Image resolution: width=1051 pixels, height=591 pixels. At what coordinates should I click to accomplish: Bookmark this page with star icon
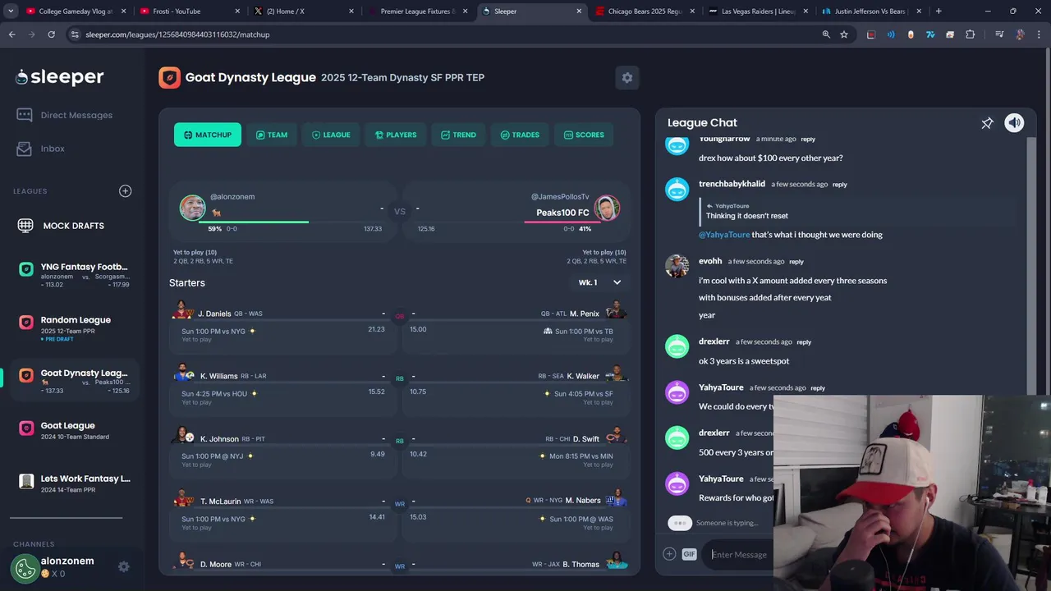point(843,34)
